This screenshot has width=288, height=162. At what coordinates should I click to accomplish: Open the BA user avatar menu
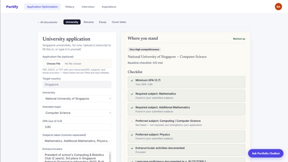(x=278, y=7)
